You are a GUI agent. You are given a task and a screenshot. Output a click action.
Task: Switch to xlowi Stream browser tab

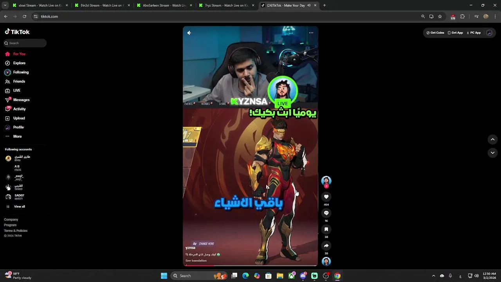pos(40,5)
